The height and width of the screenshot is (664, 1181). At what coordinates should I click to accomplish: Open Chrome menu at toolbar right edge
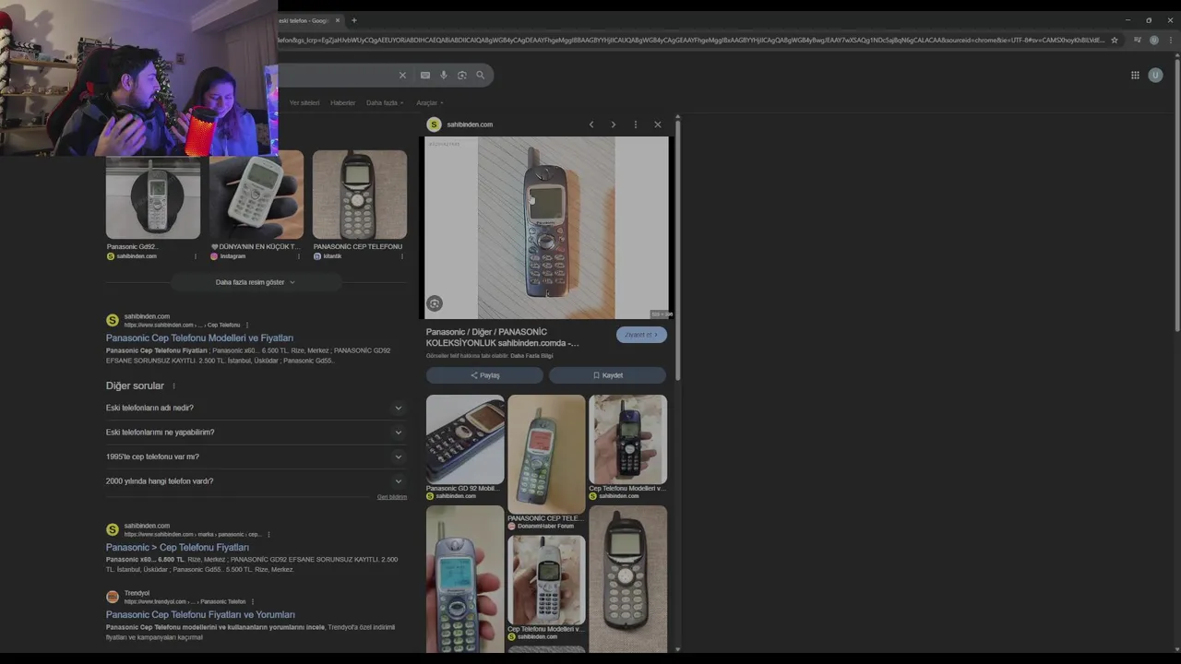tap(1170, 41)
